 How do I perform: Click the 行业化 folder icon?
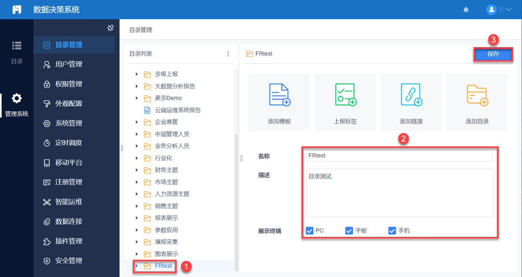click(x=147, y=158)
